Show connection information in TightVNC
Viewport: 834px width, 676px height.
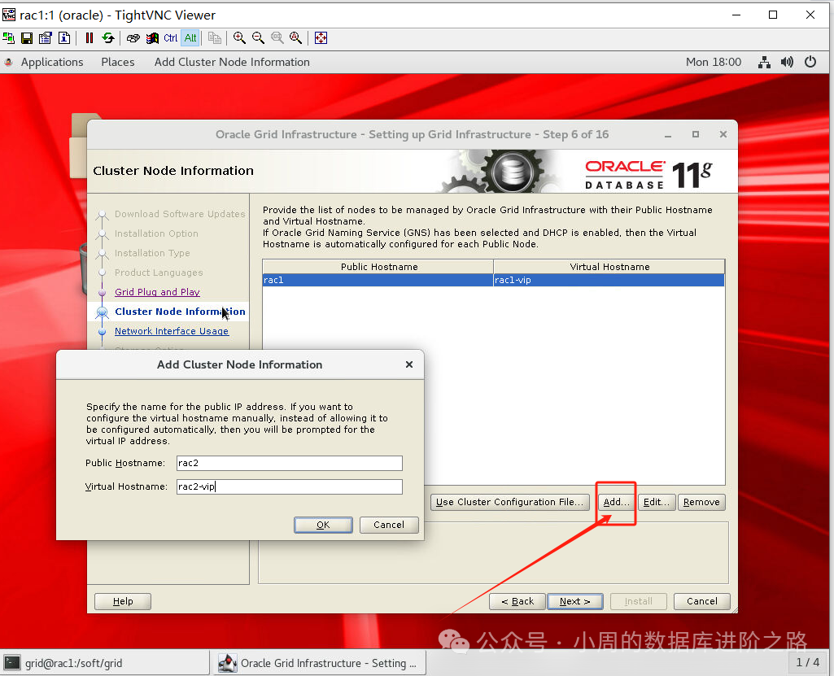pos(64,37)
